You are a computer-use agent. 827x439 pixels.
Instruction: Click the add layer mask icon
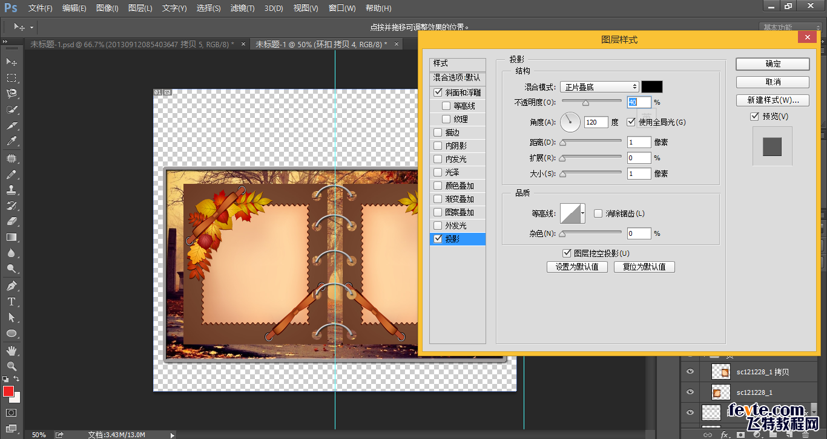click(x=740, y=434)
